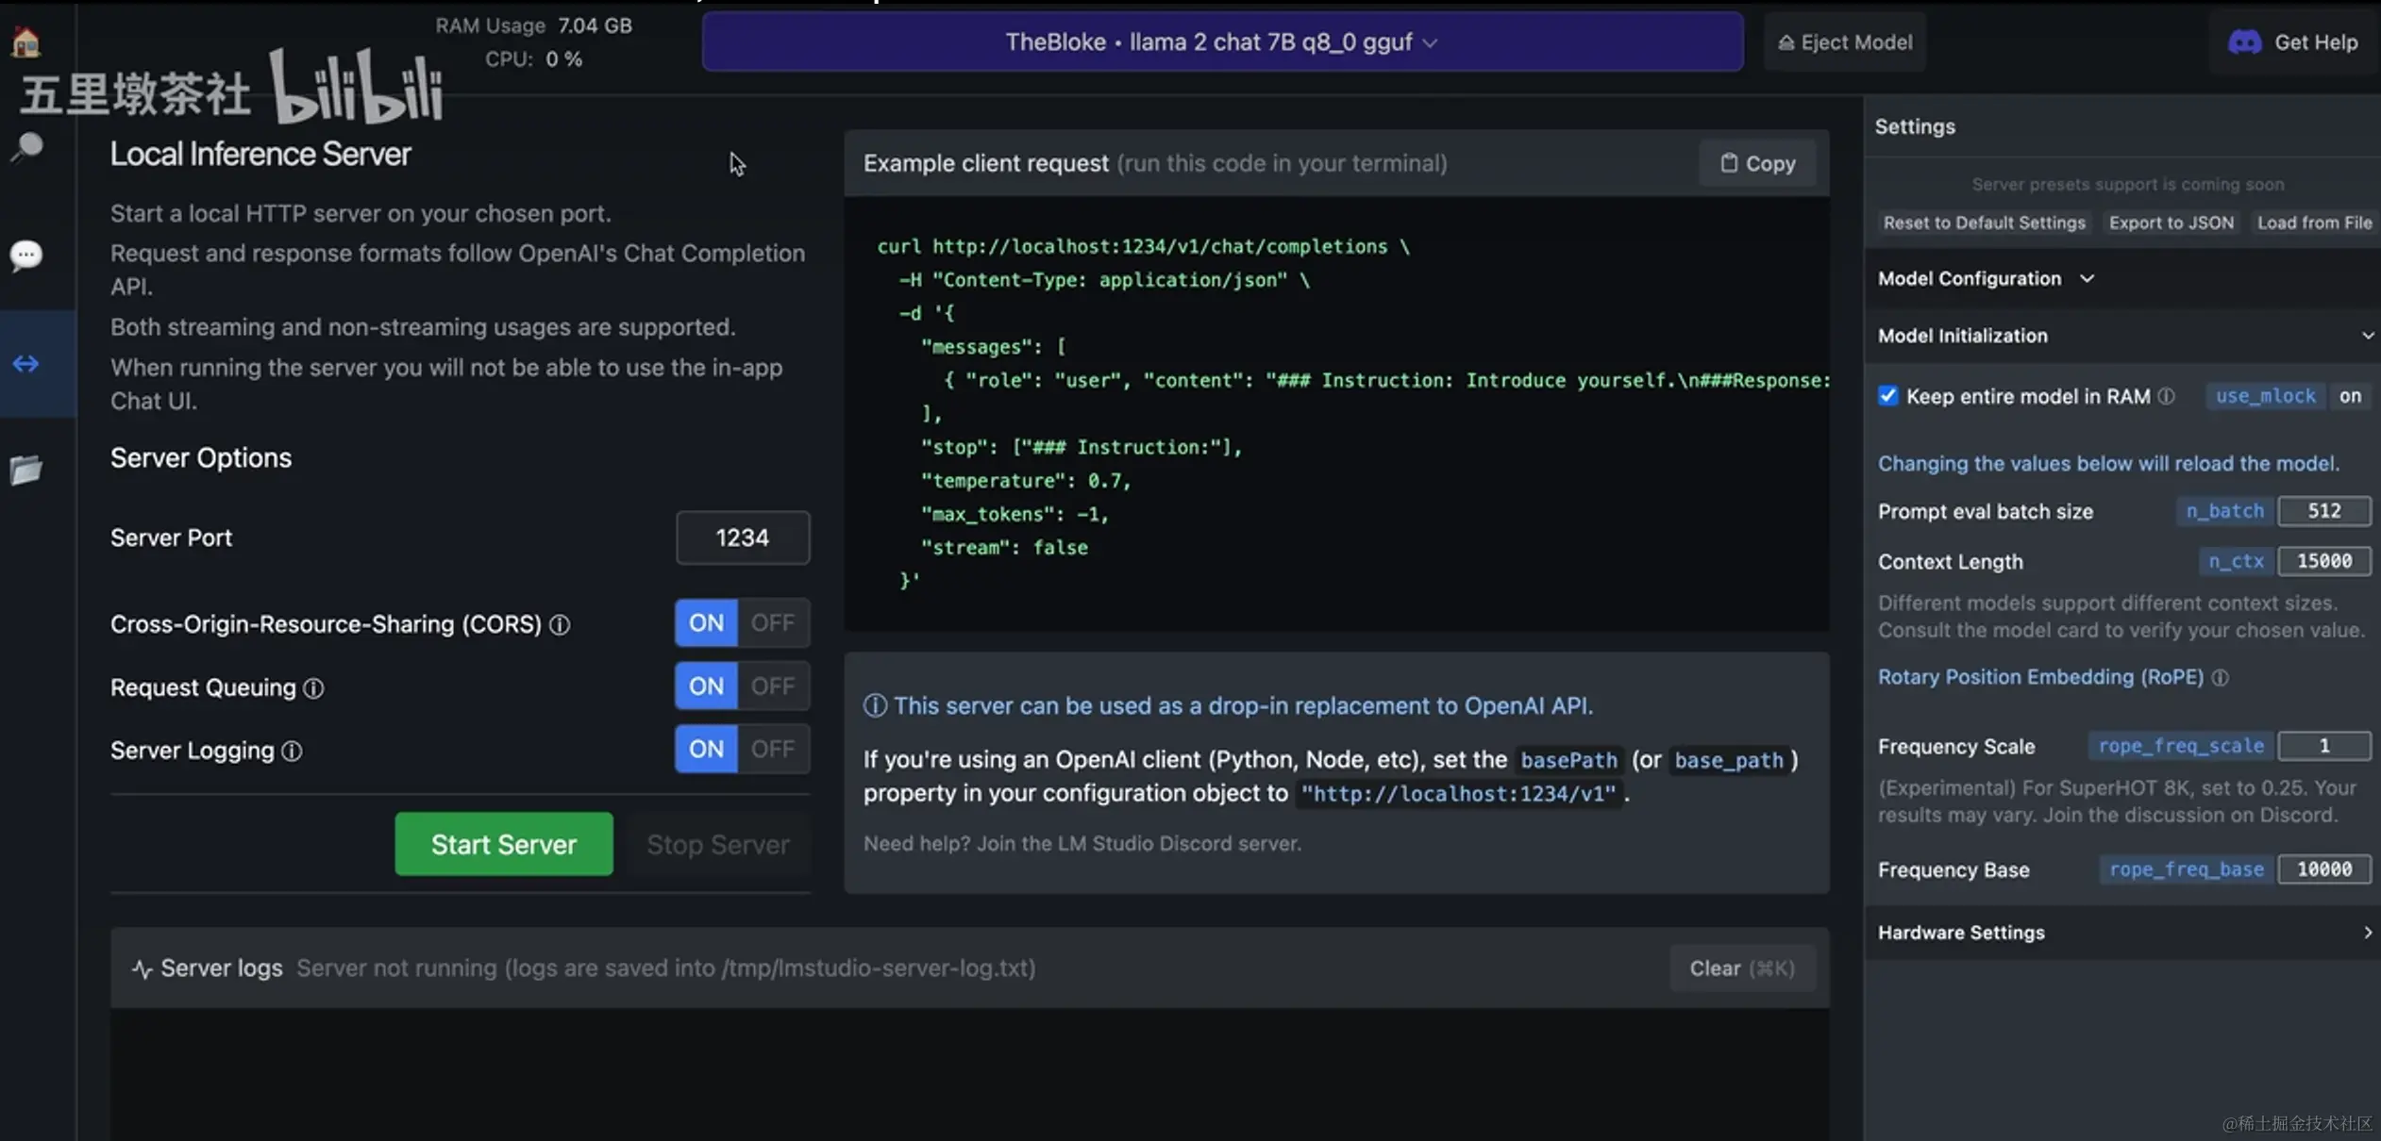Image resolution: width=2381 pixels, height=1141 pixels.
Task: Click the CORS info icon
Action: coord(560,624)
